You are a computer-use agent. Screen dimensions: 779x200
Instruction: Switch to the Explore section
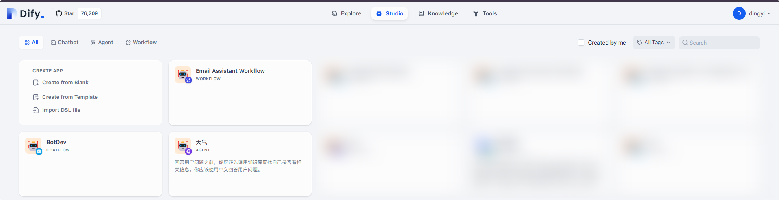click(346, 13)
